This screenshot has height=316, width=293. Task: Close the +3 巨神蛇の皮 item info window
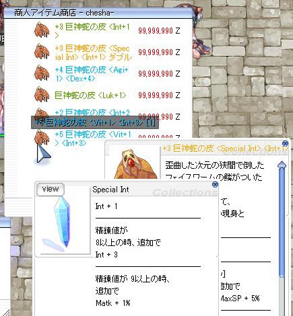285,143
